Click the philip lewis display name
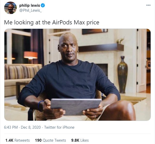 pyautogui.click(x=29, y=5)
